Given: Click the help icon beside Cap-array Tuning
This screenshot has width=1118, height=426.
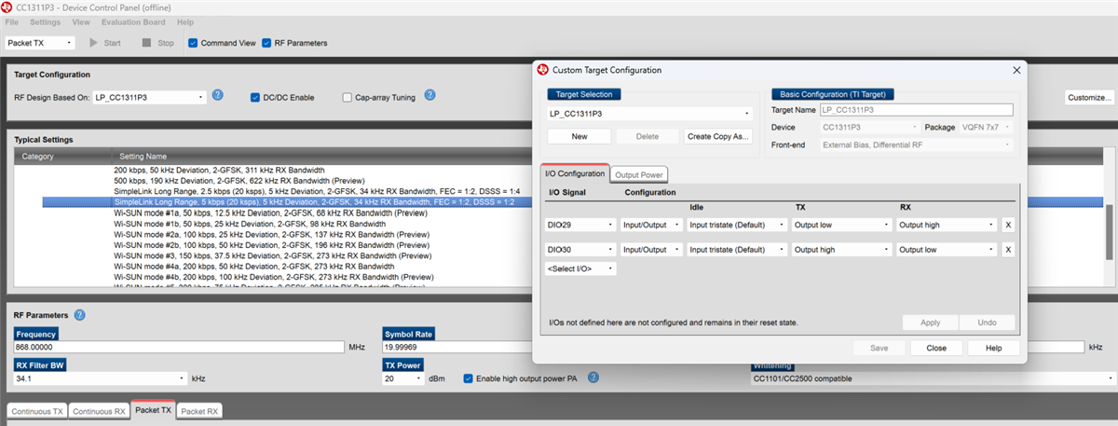Looking at the screenshot, I should 430,95.
